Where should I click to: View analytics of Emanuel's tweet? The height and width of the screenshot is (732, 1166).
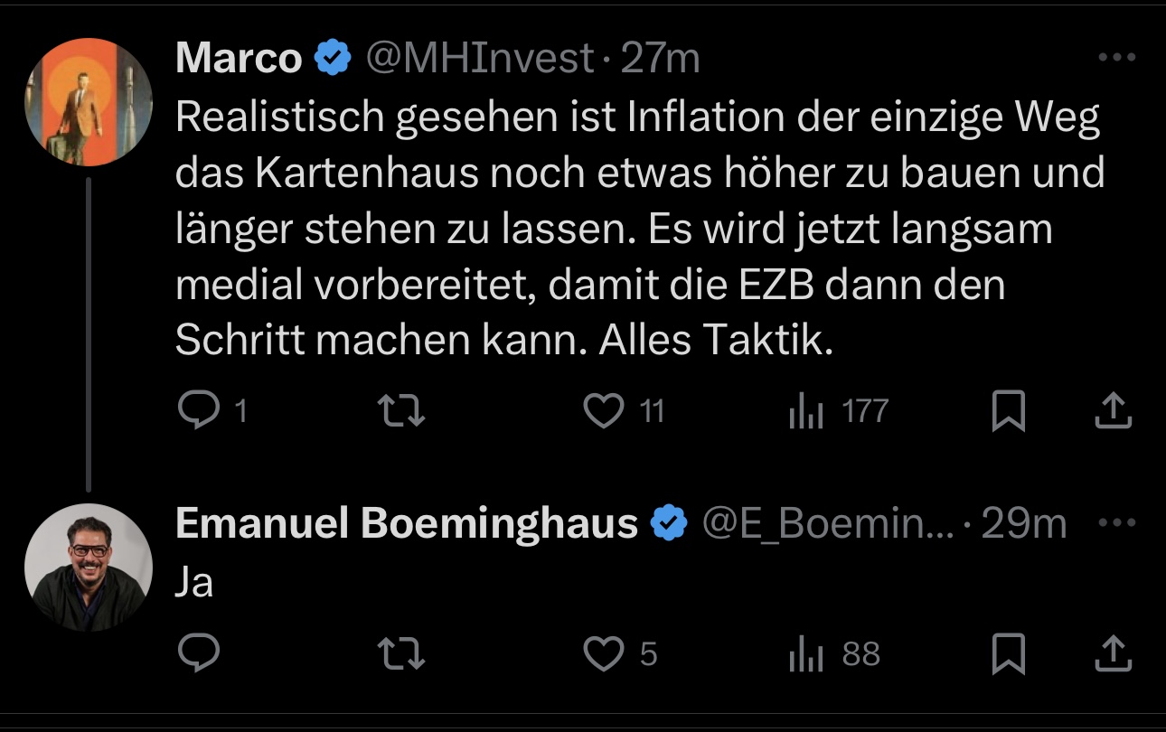coord(805,653)
